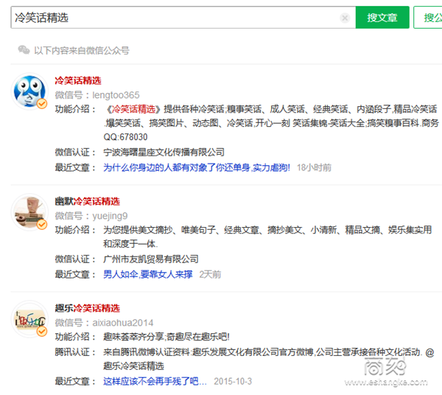This screenshot has height=395, width=442.
Task: Open the 幽默冷笑话精选 account avatar
Action: [x=30, y=212]
